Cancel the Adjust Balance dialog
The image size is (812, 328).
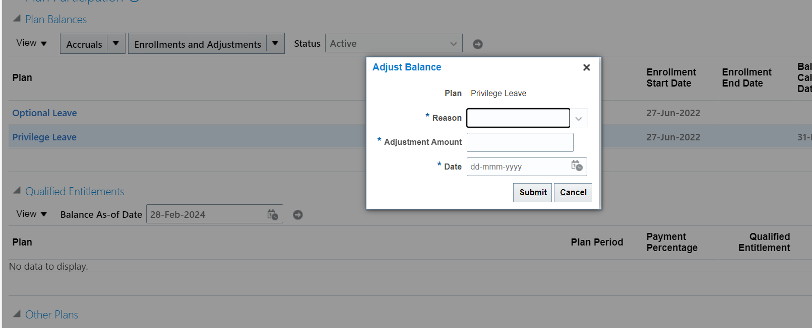coord(573,192)
